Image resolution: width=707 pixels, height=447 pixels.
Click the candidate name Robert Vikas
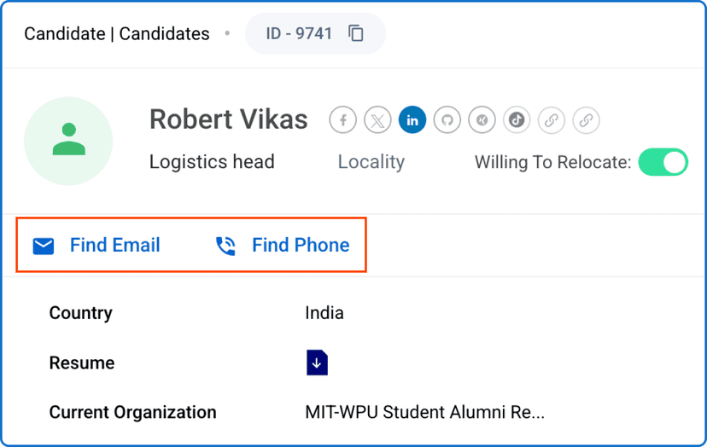[228, 119]
